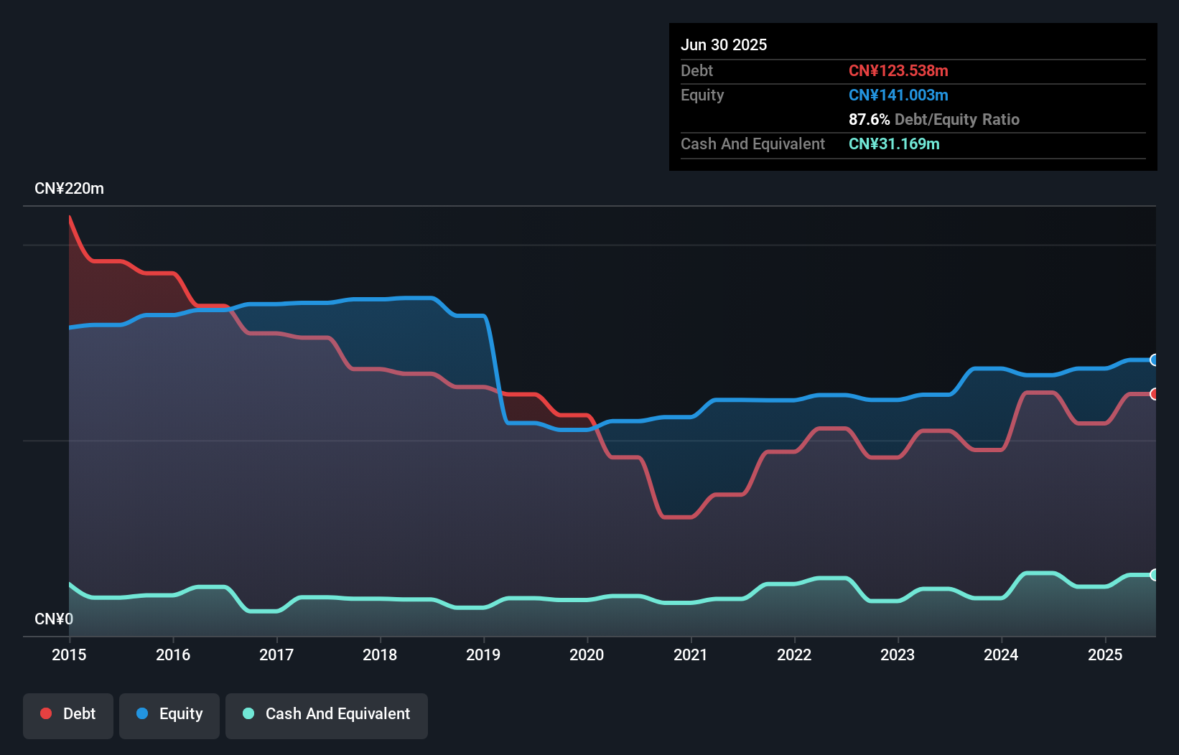Toggle the Equity series visibility
Viewport: 1179px width, 755px height.
pyautogui.click(x=169, y=714)
